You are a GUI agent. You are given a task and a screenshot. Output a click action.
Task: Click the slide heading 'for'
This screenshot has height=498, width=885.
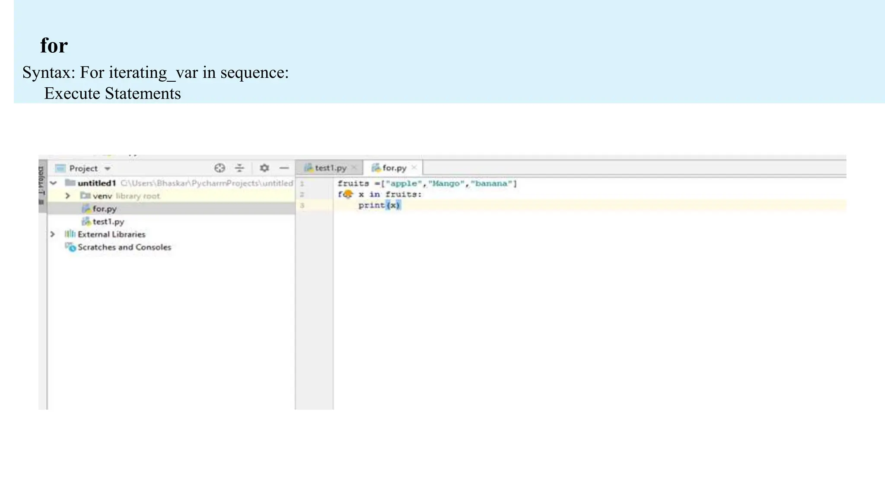point(54,45)
